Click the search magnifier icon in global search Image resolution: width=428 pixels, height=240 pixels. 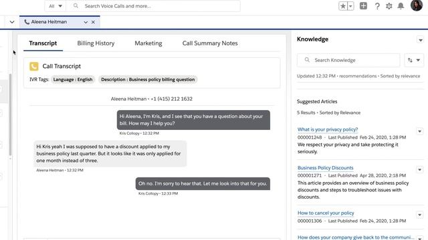[76, 6]
